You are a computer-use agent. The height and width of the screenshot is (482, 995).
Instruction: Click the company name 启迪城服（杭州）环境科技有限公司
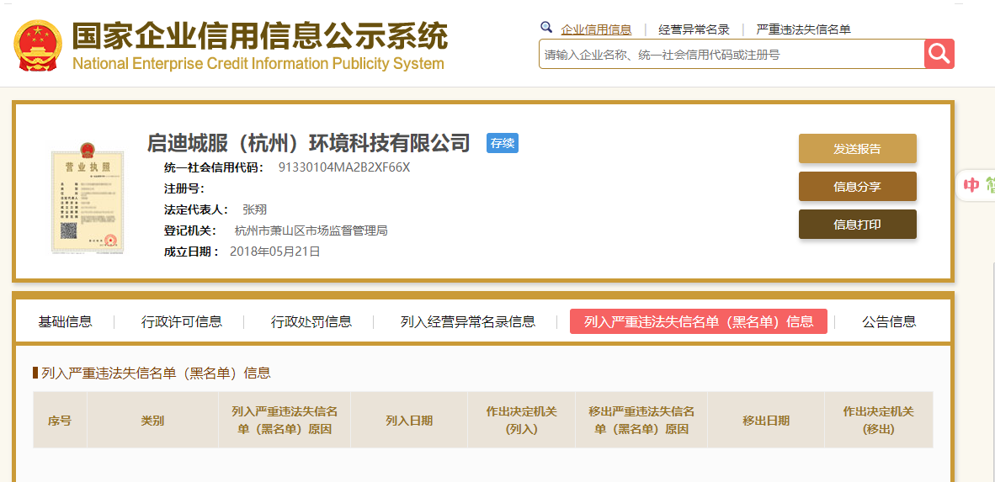tap(308, 143)
